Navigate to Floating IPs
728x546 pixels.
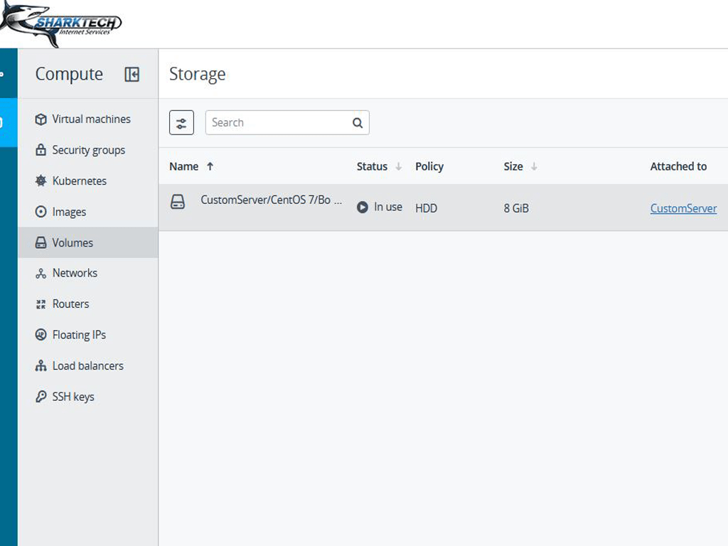tap(79, 335)
